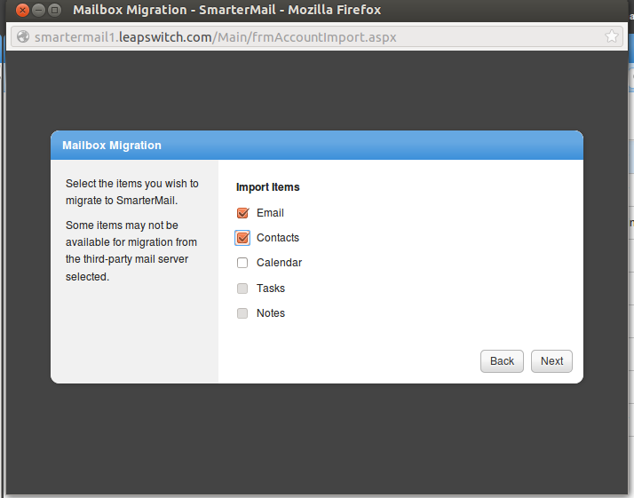
Task: Enable the Calendar checkbox
Action: (x=242, y=263)
